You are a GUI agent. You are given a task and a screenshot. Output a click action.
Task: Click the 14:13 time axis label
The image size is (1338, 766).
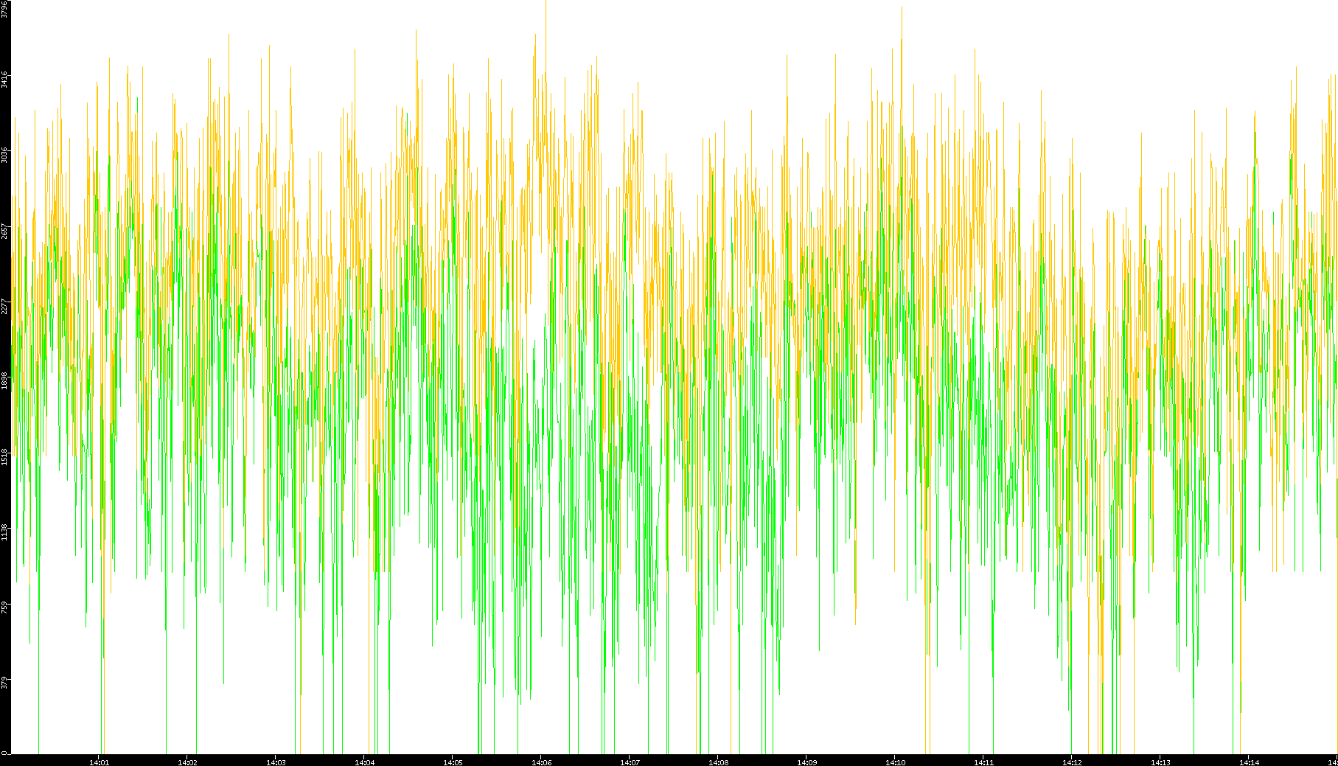tap(1160, 762)
